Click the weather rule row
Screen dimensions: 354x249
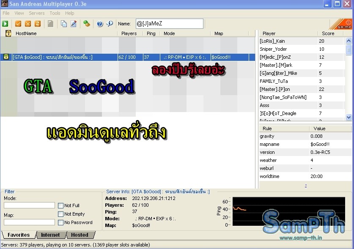(305, 160)
